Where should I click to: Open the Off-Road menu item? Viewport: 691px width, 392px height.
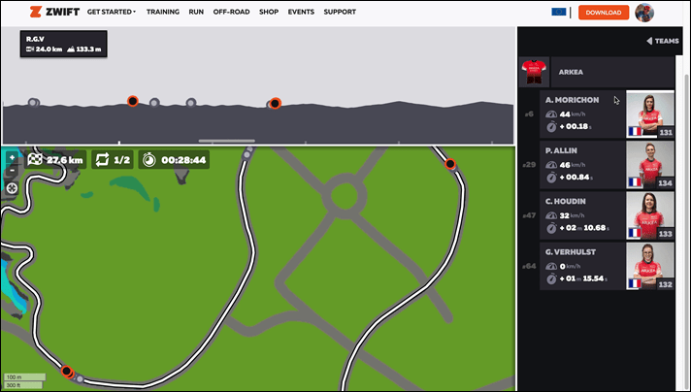pyautogui.click(x=231, y=12)
